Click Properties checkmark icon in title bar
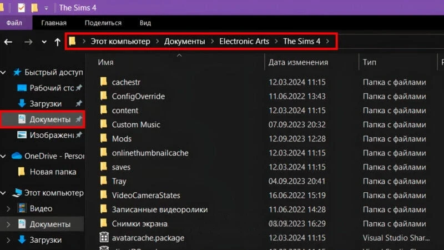Viewport: 444px width, 250px height. coord(21,8)
